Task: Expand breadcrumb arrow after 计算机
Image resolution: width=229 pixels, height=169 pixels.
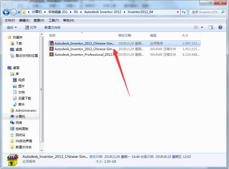Action: pos(45,12)
